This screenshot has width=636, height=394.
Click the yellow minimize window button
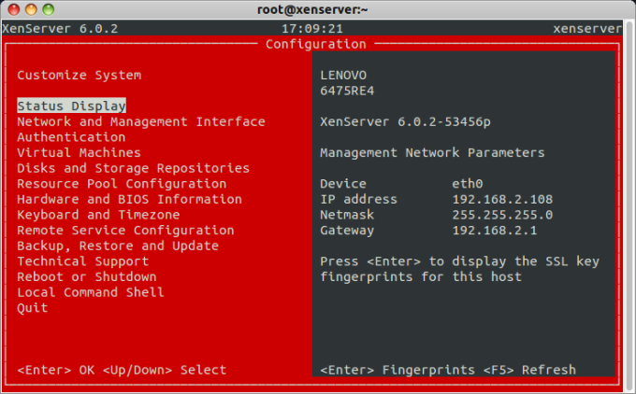pyautogui.click(x=31, y=9)
